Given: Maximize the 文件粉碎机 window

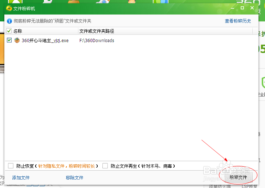Looking at the screenshot, I should 242,8.
